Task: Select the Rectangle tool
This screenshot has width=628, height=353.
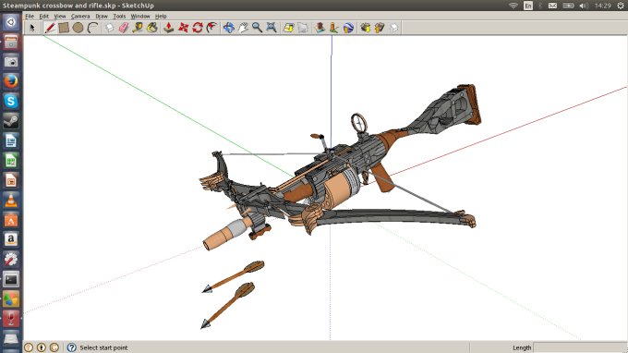Action: click(x=64, y=28)
